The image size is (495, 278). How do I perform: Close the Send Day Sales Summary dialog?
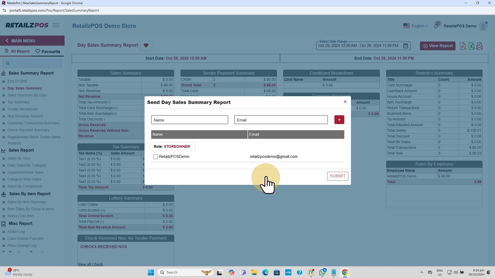coord(345,102)
